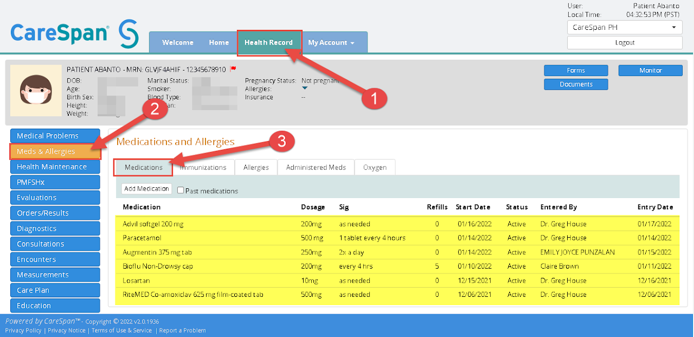Select the Advil softgel 200 mg row
The image size is (694, 337).
click(x=397, y=224)
